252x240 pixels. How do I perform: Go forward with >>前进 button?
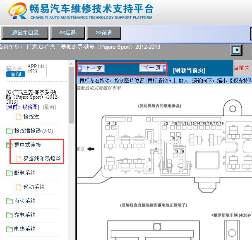[104, 33]
